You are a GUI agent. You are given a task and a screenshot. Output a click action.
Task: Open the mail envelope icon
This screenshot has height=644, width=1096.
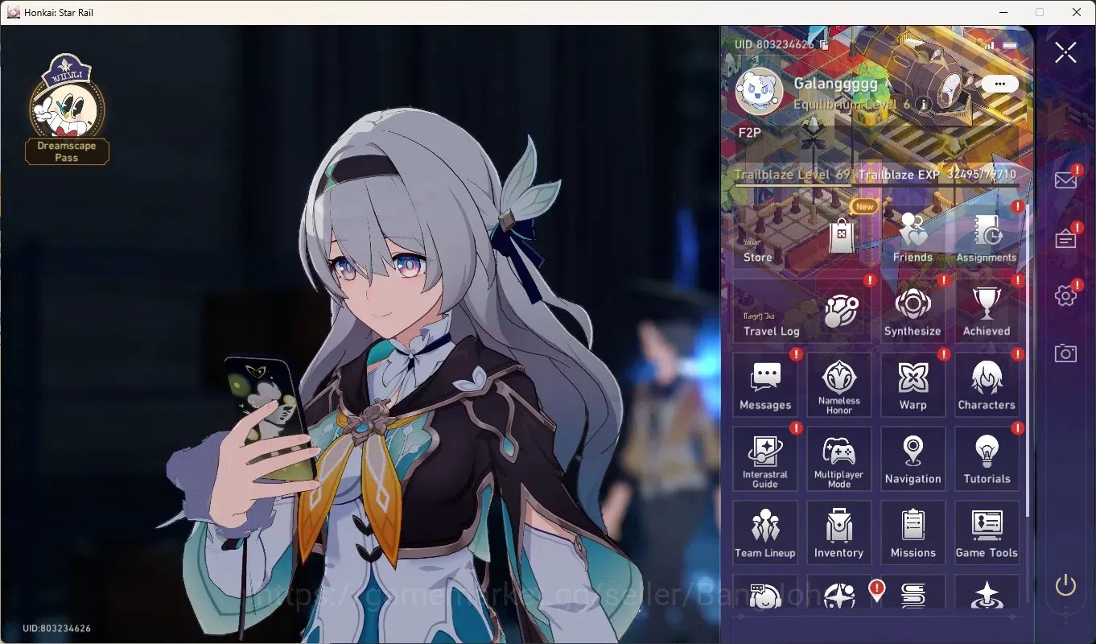tap(1065, 180)
